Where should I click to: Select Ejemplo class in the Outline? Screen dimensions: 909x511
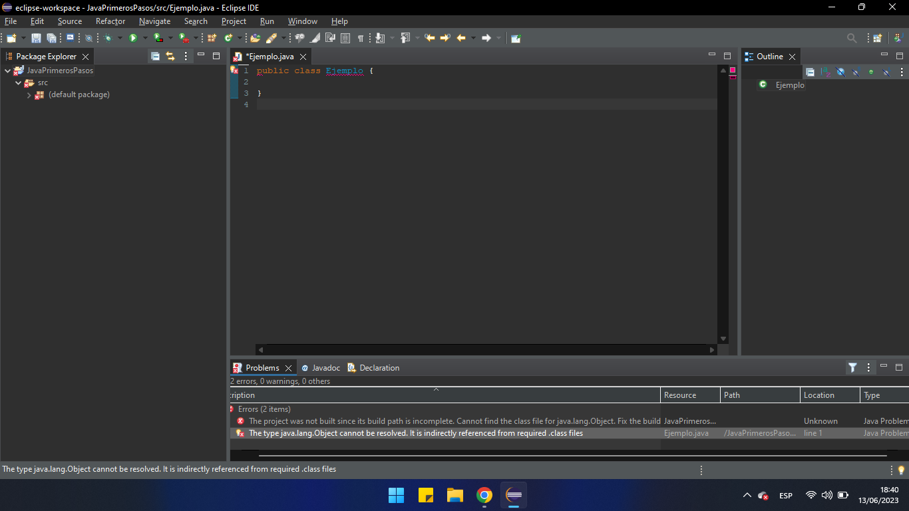tap(790, 85)
